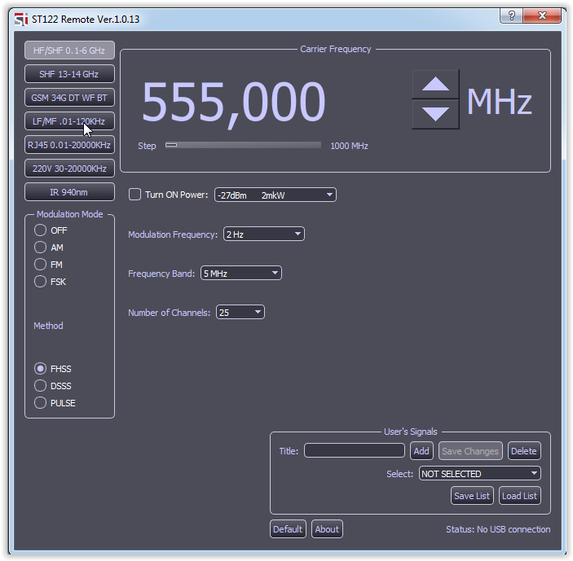Open Number of Channels dropdown
Image resolution: width=573 pixels, height=561 pixels.
[x=240, y=312]
